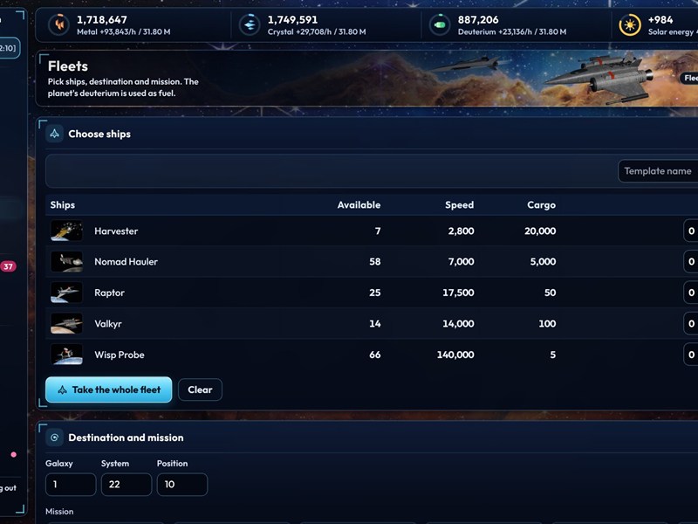
Task: Set Valkyr ship quantity field
Action: tap(691, 323)
